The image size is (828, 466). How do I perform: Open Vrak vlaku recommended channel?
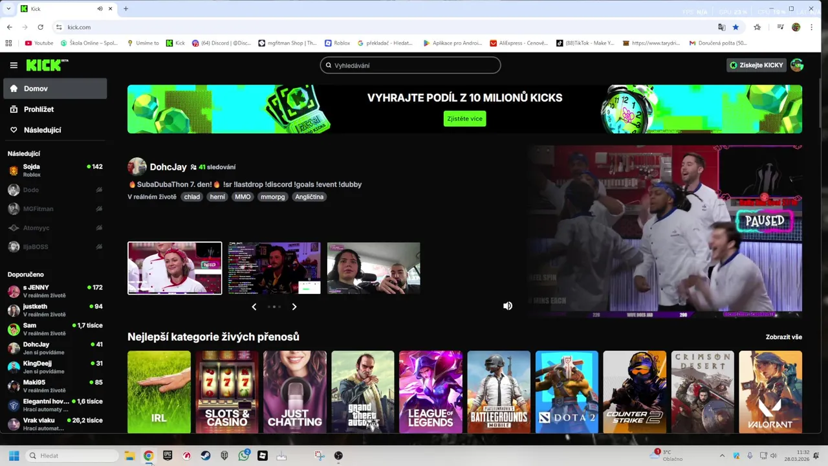tap(55, 424)
